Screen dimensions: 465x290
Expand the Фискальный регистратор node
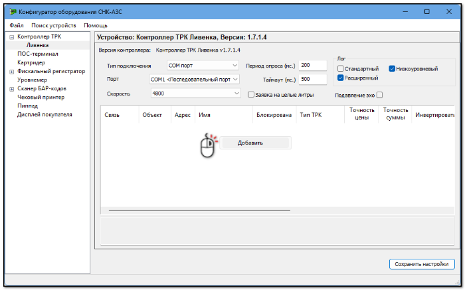pyautogui.click(x=11, y=72)
